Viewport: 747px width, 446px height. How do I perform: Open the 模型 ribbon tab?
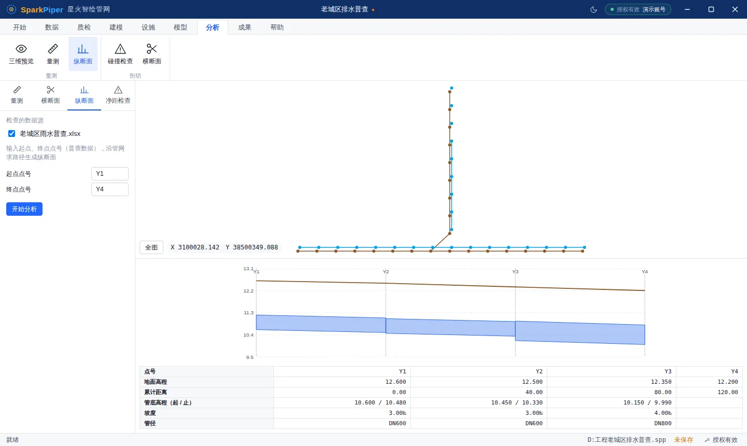(x=181, y=27)
